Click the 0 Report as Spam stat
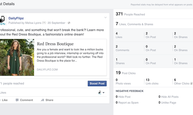The width and height of the screenshot is (193, 115). (x=127, y=103)
